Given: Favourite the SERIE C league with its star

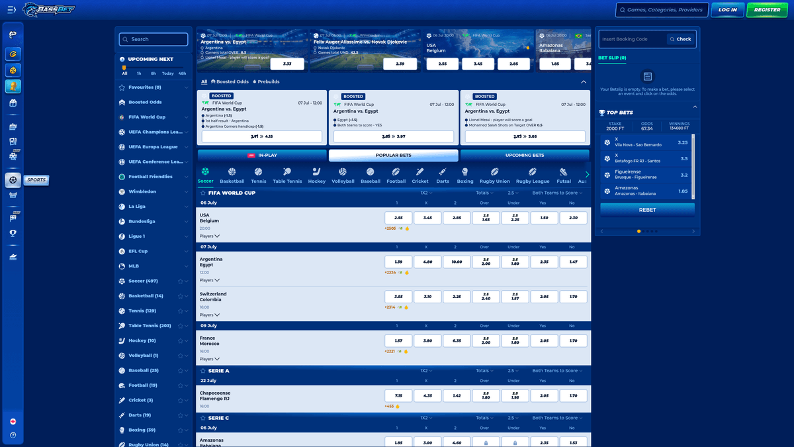Looking at the screenshot, I should coord(202,418).
